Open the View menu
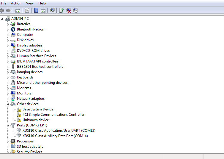Screen dimensions: 224x159 pos(30,3)
